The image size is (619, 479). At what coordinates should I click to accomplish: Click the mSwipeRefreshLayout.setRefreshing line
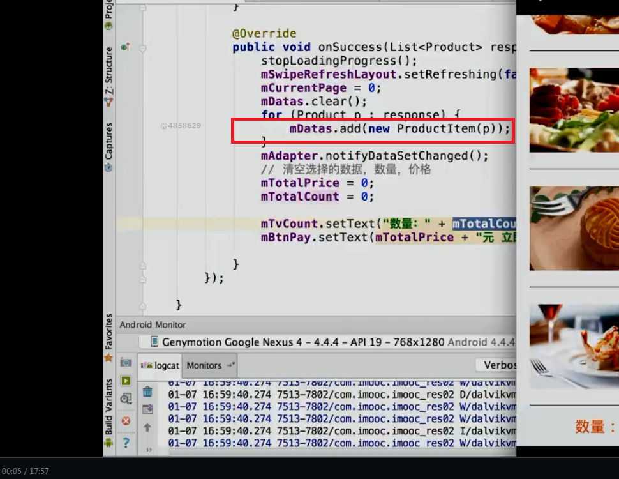pos(389,74)
